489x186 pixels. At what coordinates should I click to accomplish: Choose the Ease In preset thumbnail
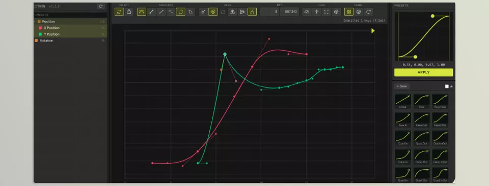(402, 120)
